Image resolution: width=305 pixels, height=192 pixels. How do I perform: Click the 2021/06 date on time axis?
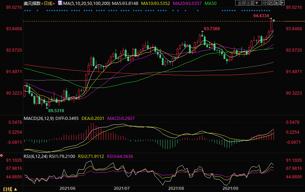point(68,188)
